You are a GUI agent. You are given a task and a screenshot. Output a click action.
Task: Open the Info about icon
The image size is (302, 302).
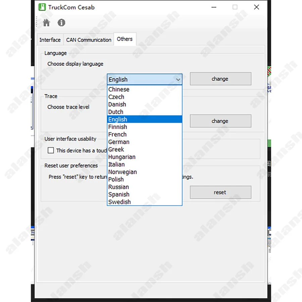coord(61,23)
